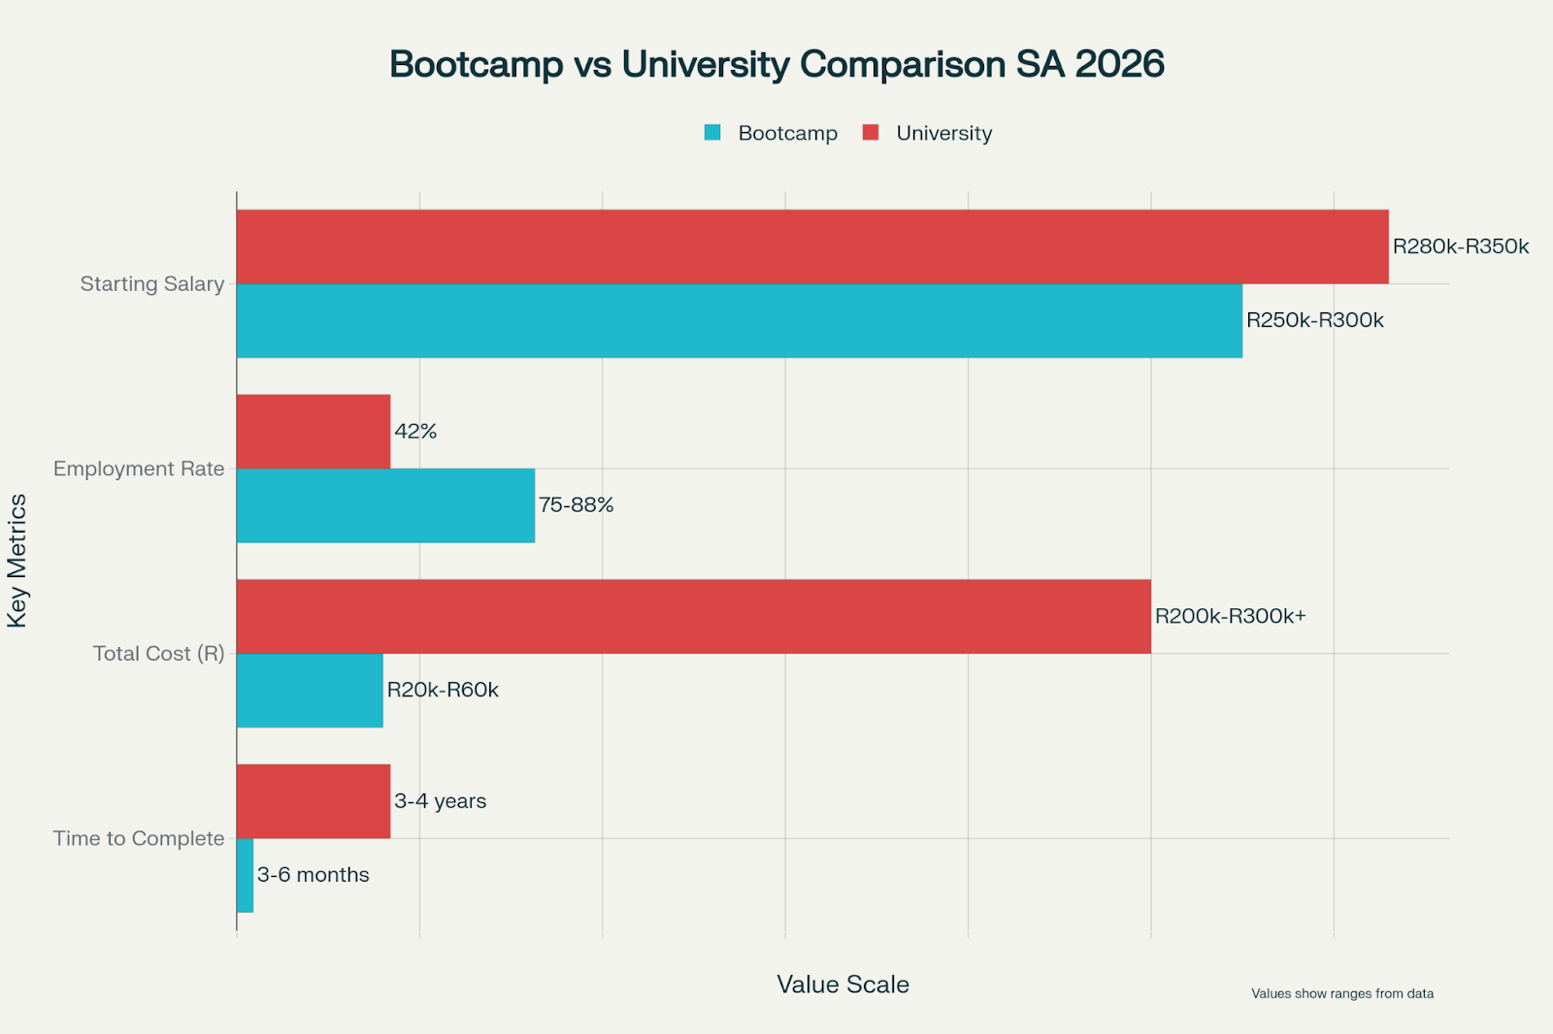
Task: Select the red University Starting Salary bar
Action: pyautogui.click(x=811, y=246)
